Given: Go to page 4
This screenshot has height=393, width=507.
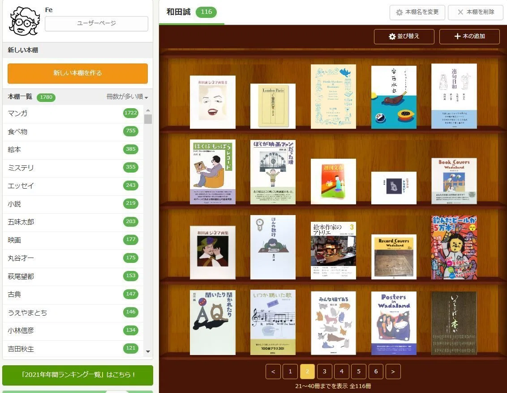Looking at the screenshot, I should (342, 372).
